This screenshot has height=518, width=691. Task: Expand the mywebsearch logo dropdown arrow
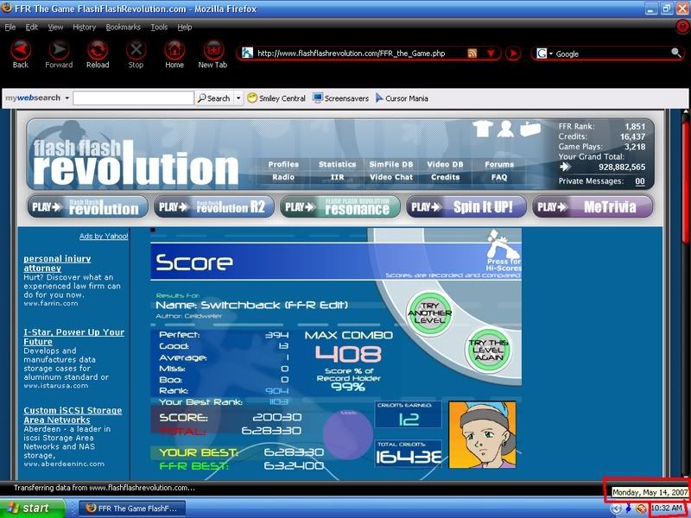(x=66, y=98)
